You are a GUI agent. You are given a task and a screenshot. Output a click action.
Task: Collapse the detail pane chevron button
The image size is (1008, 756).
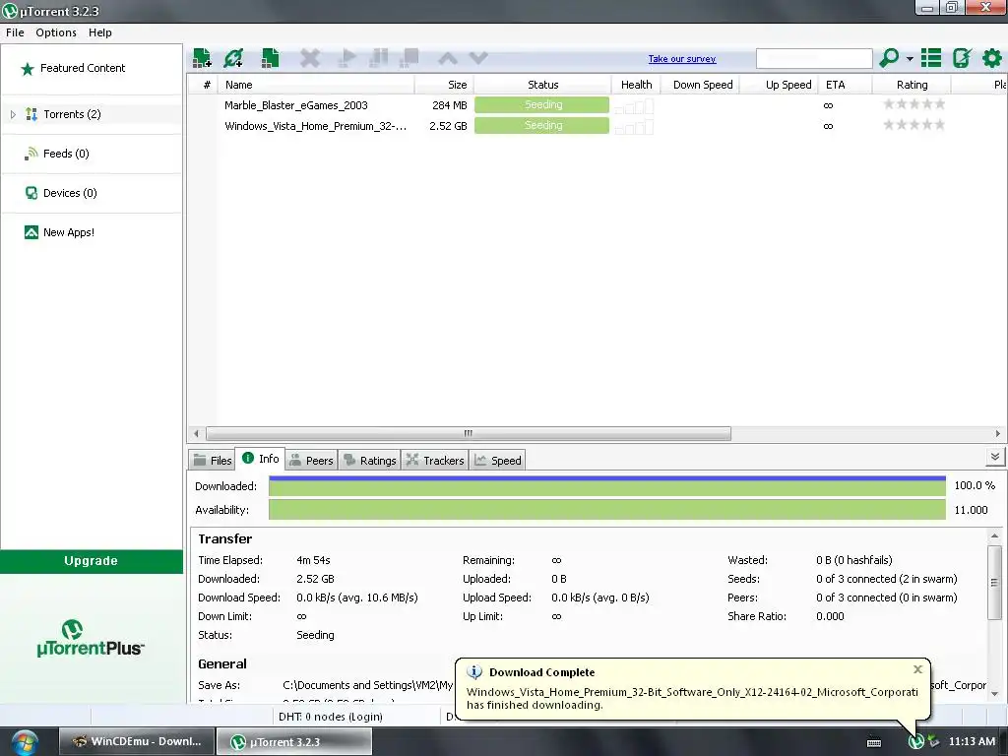994,457
